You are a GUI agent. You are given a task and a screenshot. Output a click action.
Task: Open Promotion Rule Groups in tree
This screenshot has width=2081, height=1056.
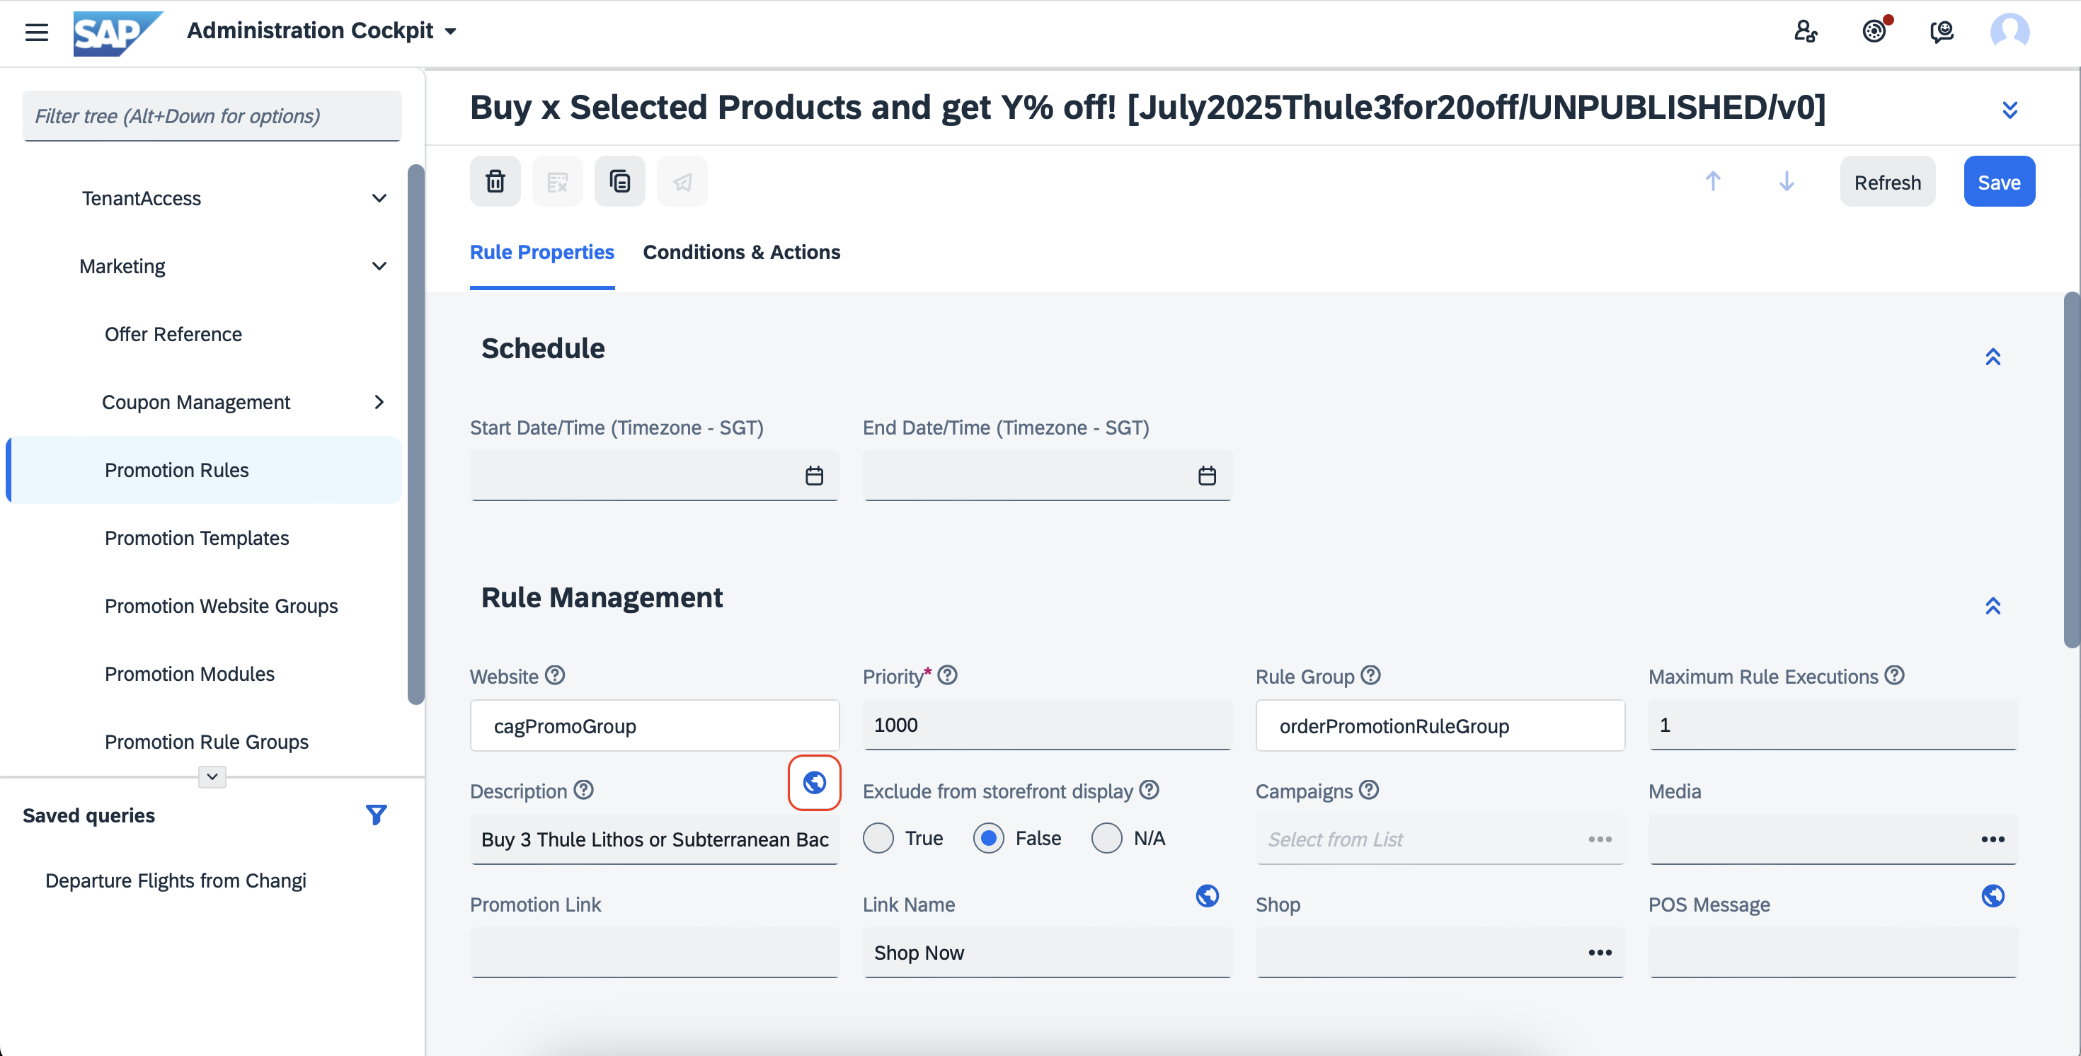[206, 741]
